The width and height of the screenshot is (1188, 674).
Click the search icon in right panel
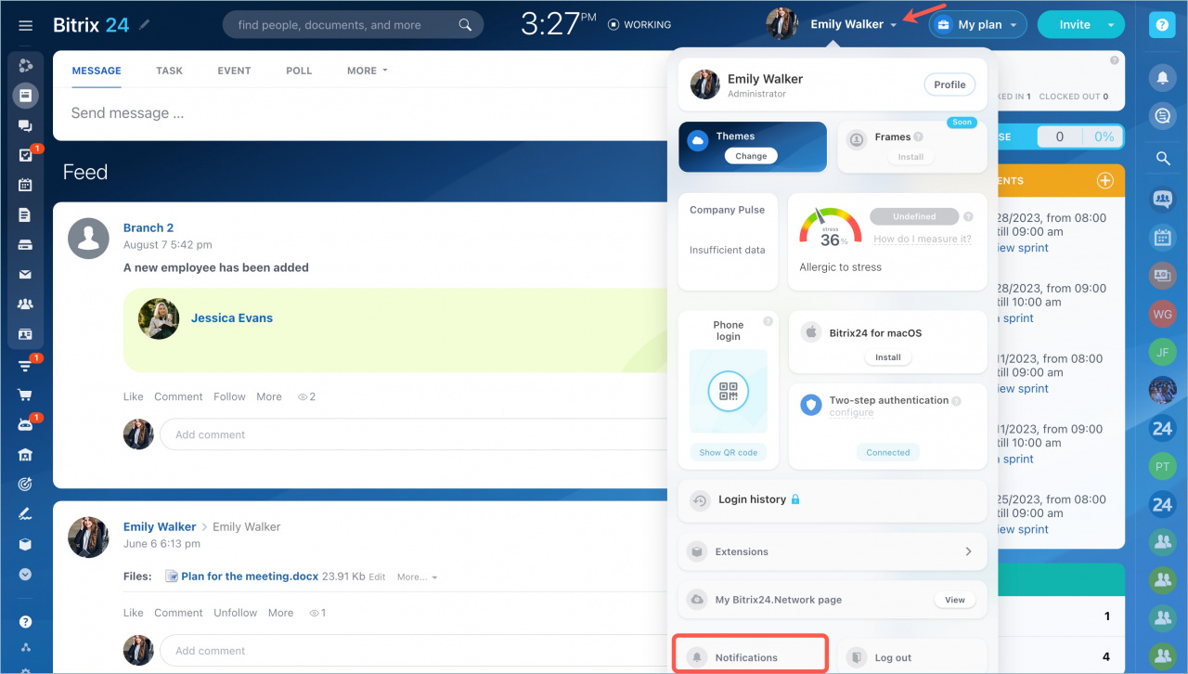click(x=1162, y=159)
